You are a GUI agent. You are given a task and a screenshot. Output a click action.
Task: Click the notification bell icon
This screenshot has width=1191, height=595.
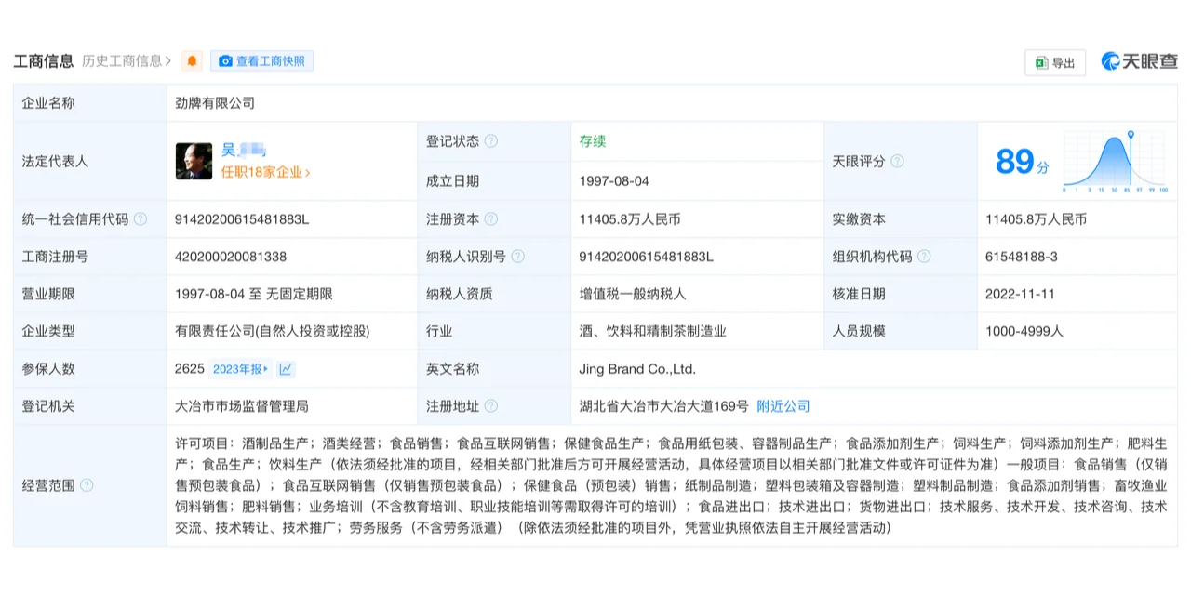(191, 60)
